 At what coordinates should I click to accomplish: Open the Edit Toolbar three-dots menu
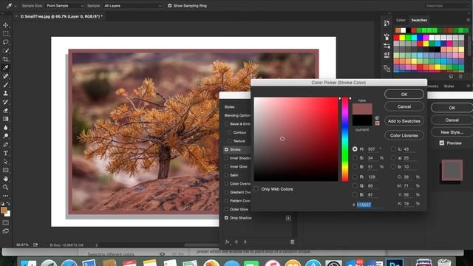click(x=5, y=196)
